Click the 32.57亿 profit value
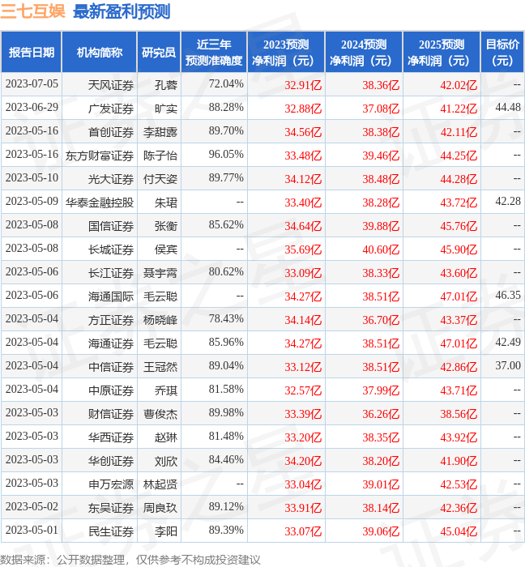This screenshot has width=525, height=567. tap(303, 390)
